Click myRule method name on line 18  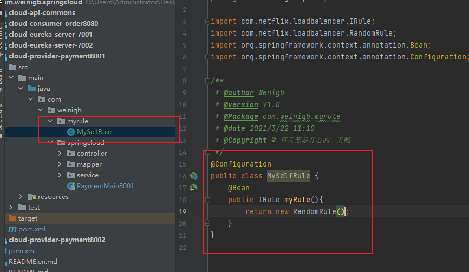coord(297,200)
